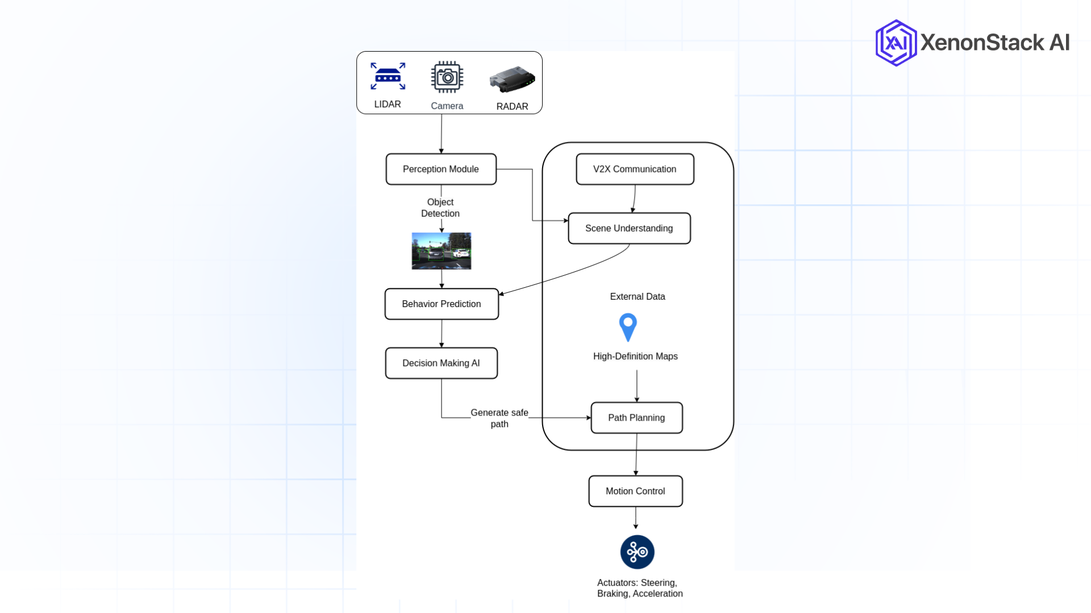This screenshot has width=1091, height=613.
Task: Select the External Data heading
Action: 637,296
